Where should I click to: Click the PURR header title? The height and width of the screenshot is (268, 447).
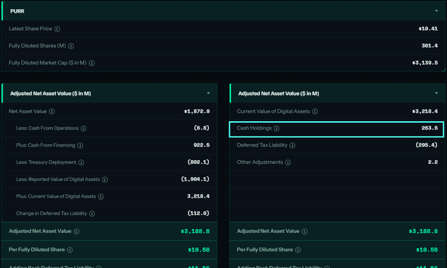point(17,11)
